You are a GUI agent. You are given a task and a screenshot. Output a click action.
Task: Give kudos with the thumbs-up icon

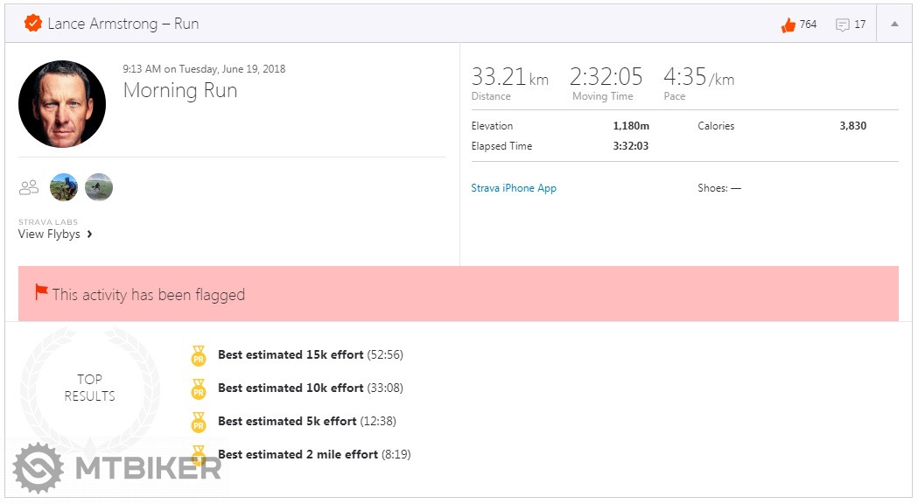pos(788,24)
